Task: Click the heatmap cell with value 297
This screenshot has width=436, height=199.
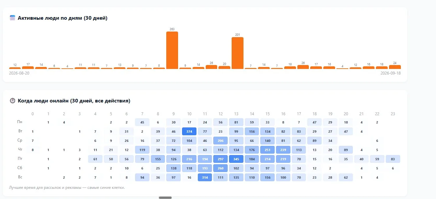Action: (221, 159)
